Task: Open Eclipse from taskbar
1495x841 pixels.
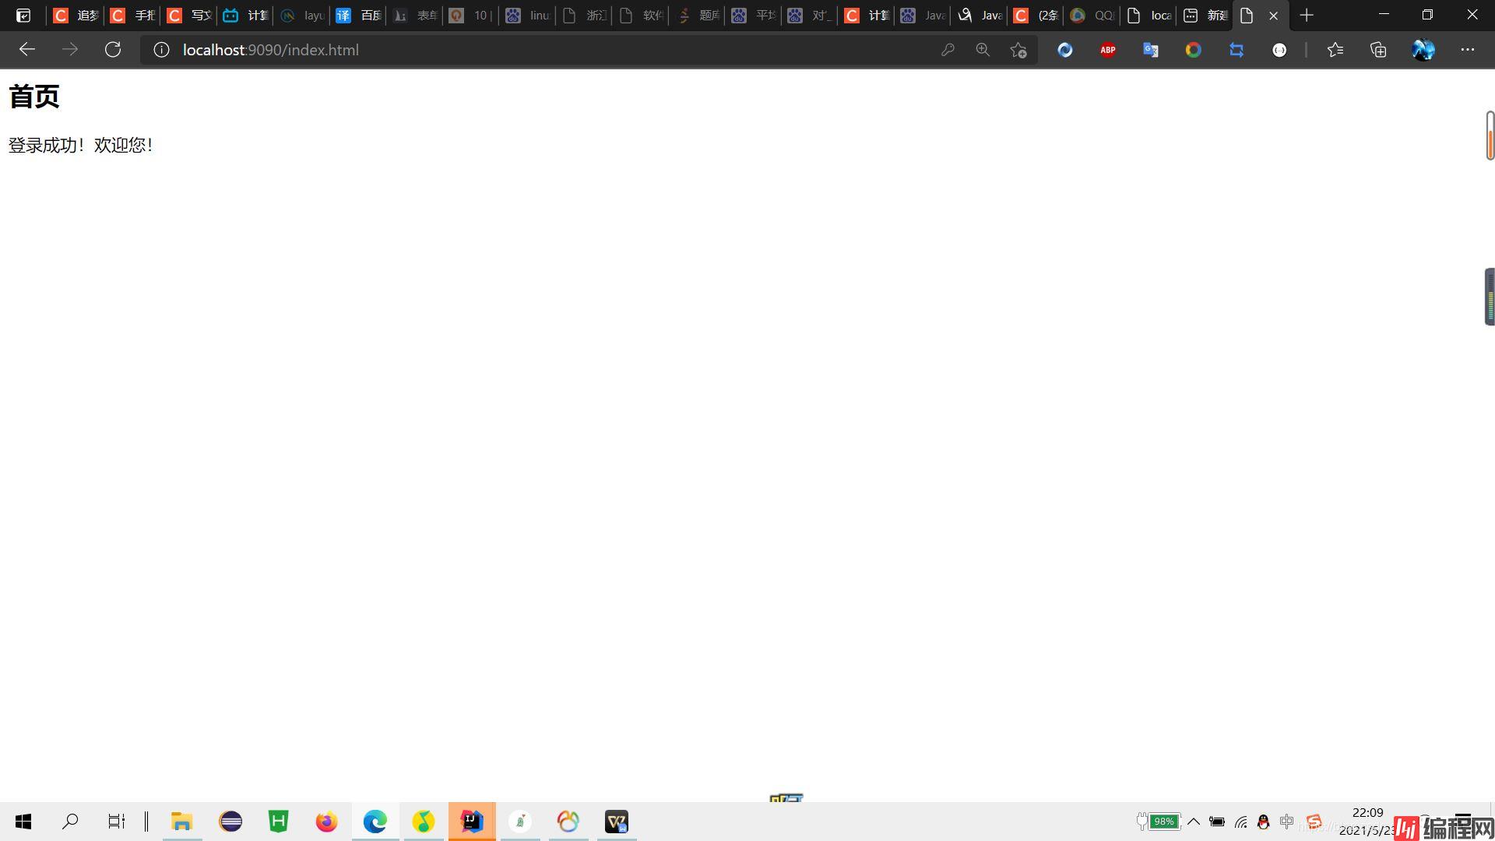Action: [x=230, y=822]
